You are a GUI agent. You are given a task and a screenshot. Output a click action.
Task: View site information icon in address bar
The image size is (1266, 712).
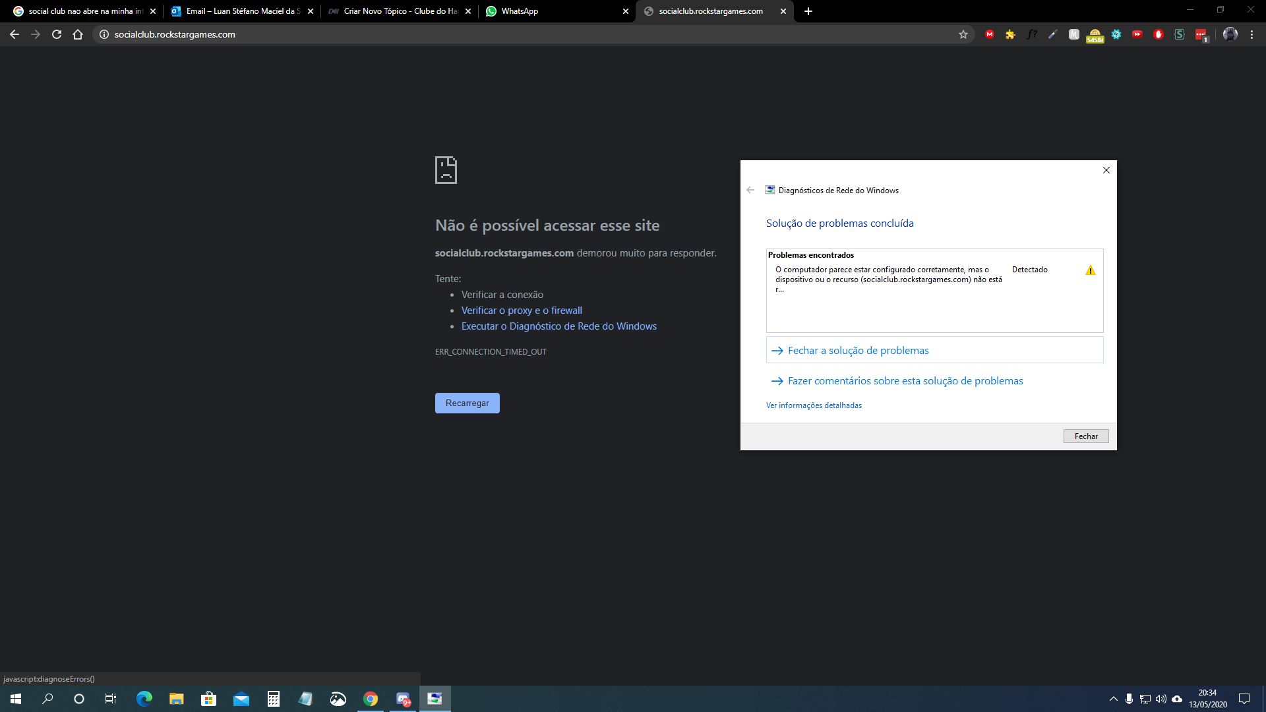click(x=104, y=34)
